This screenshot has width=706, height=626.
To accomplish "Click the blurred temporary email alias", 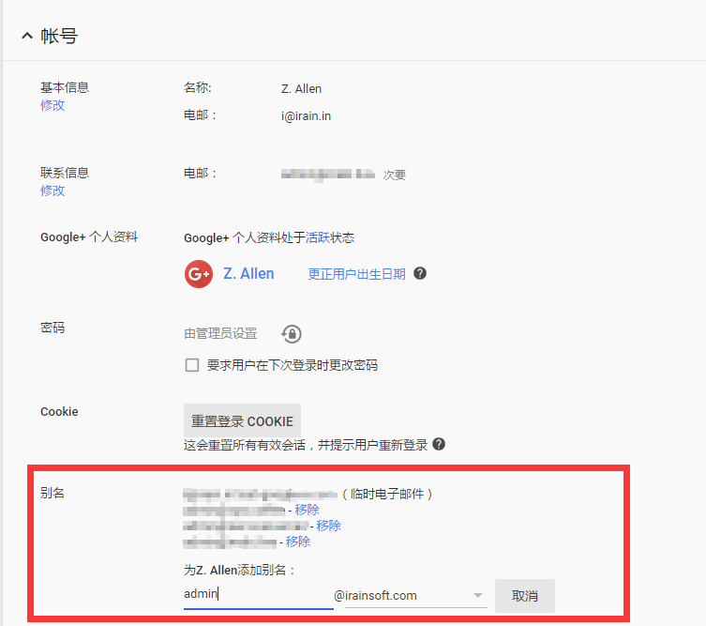I will click(260, 494).
